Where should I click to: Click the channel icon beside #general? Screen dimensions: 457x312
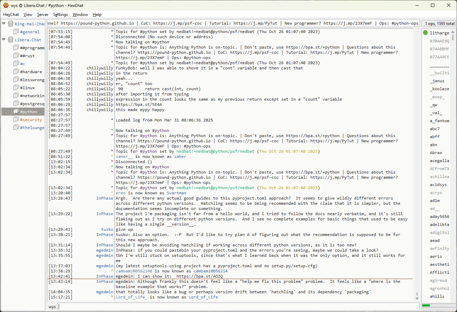pos(16,32)
